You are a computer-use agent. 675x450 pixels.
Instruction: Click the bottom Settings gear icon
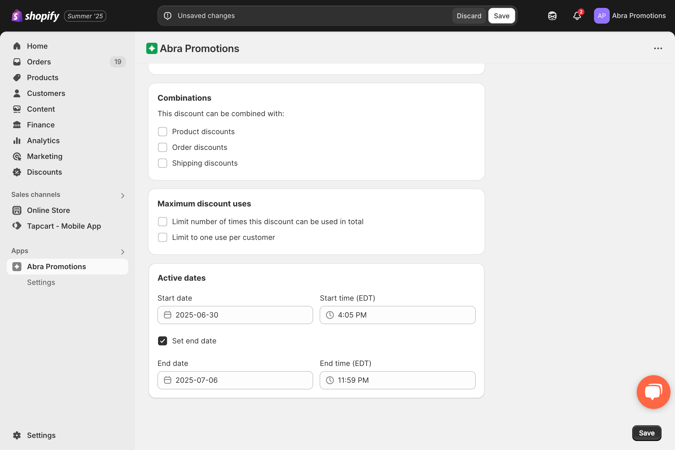coord(17,435)
